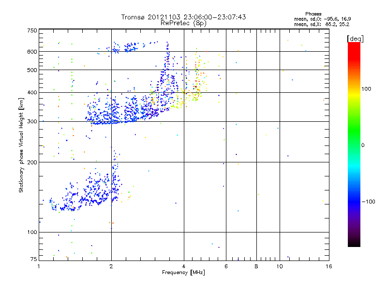Click the colorbar tick label '100'

coord(366,89)
